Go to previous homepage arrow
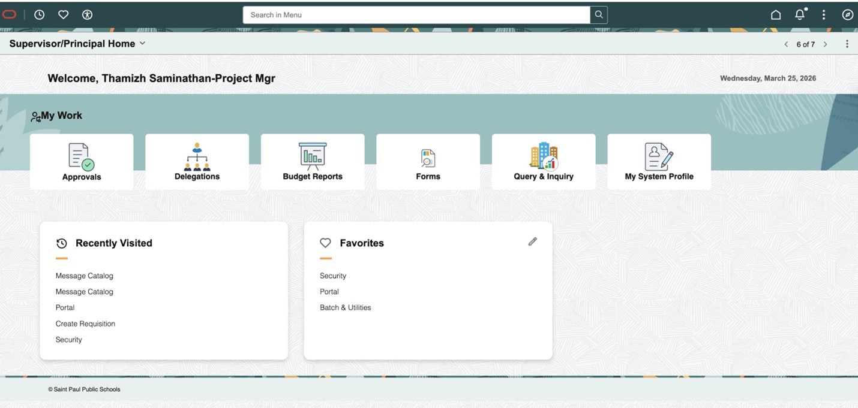The image size is (858, 408). point(786,44)
